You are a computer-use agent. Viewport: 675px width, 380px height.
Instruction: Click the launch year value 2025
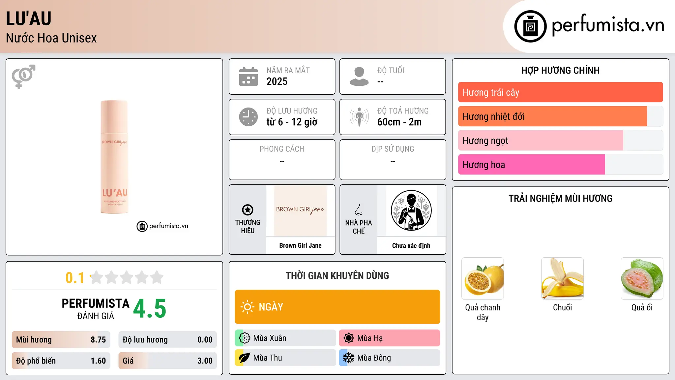277,81
